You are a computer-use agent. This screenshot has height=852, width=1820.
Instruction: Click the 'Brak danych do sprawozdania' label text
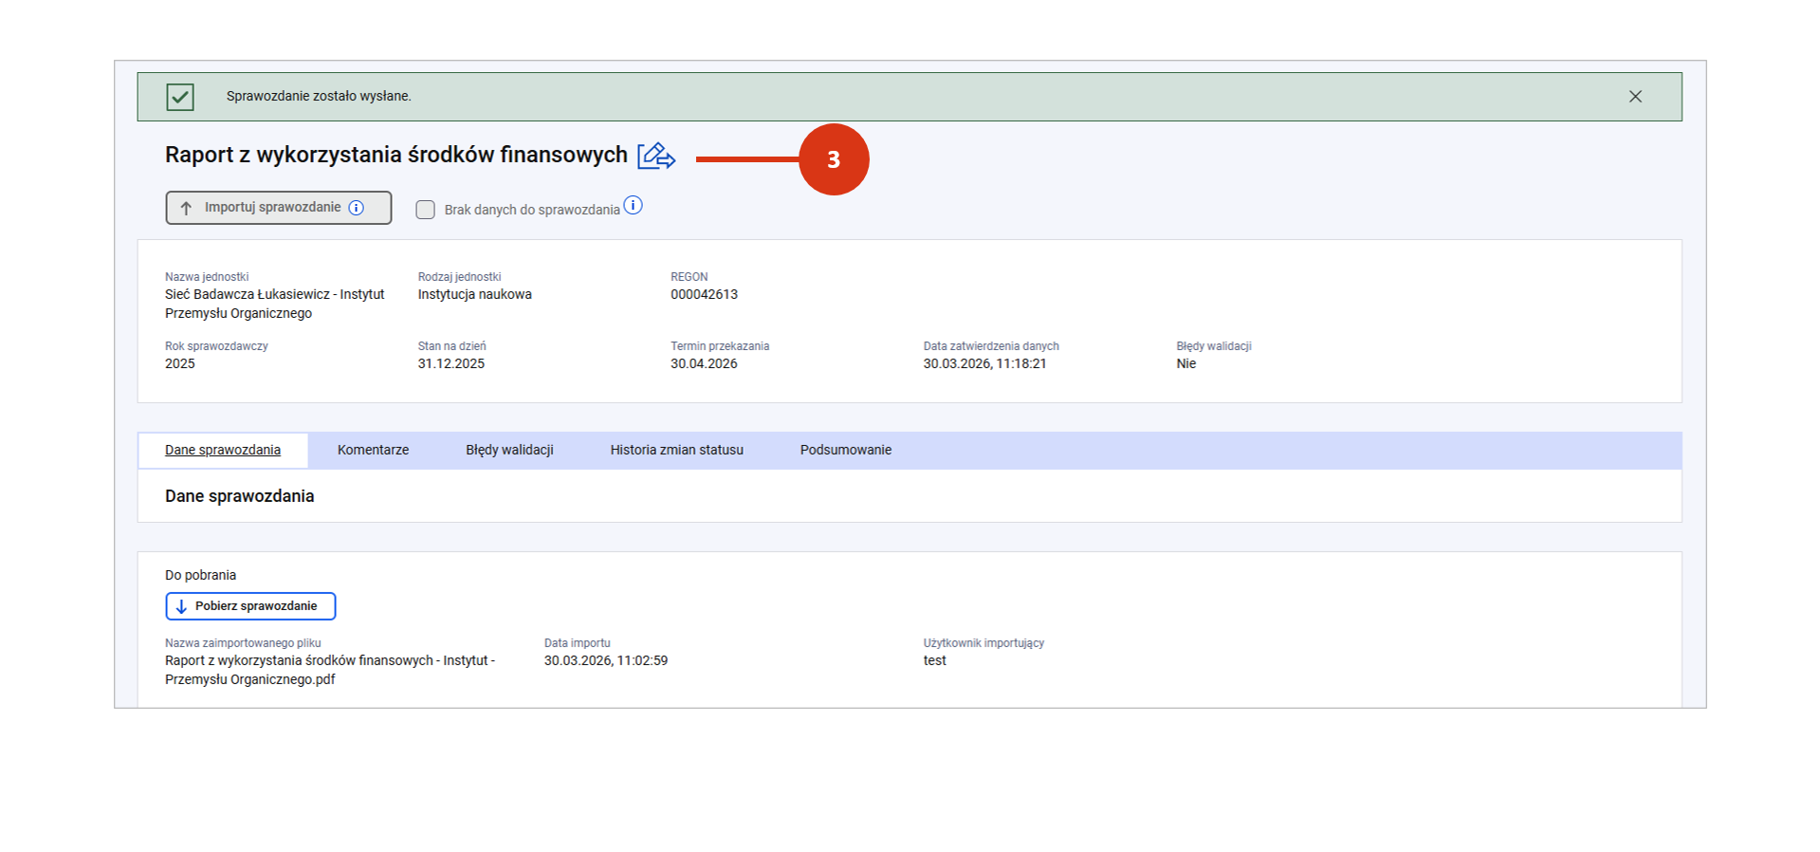point(531,210)
